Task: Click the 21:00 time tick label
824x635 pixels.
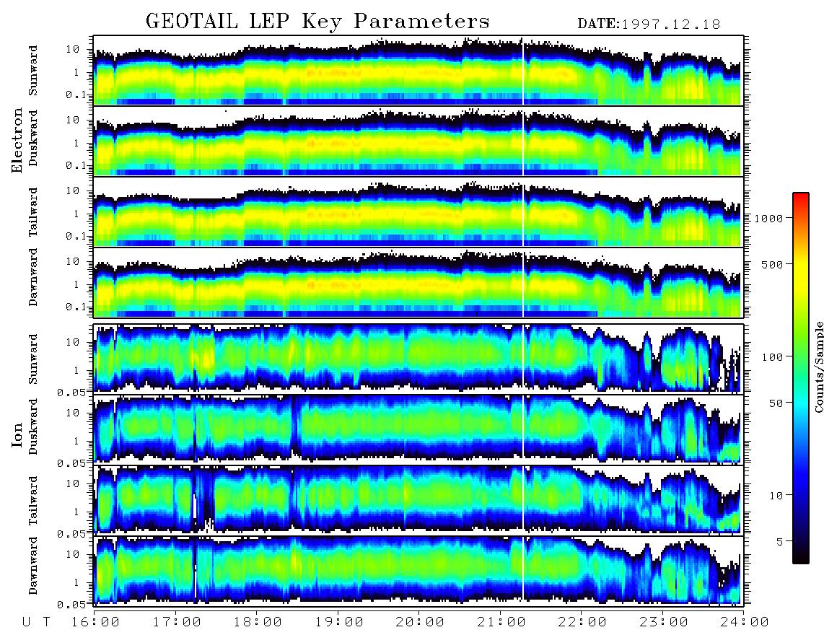Action: (x=501, y=622)
